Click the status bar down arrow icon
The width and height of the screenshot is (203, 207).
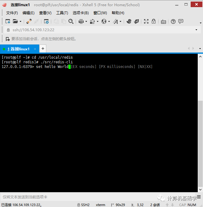172,205
